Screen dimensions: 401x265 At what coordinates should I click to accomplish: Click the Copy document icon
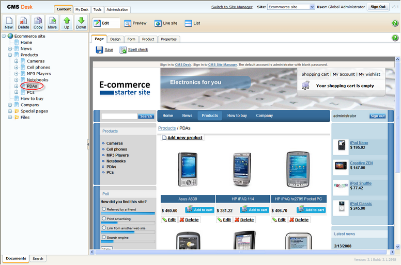click(x=38, y=23)
